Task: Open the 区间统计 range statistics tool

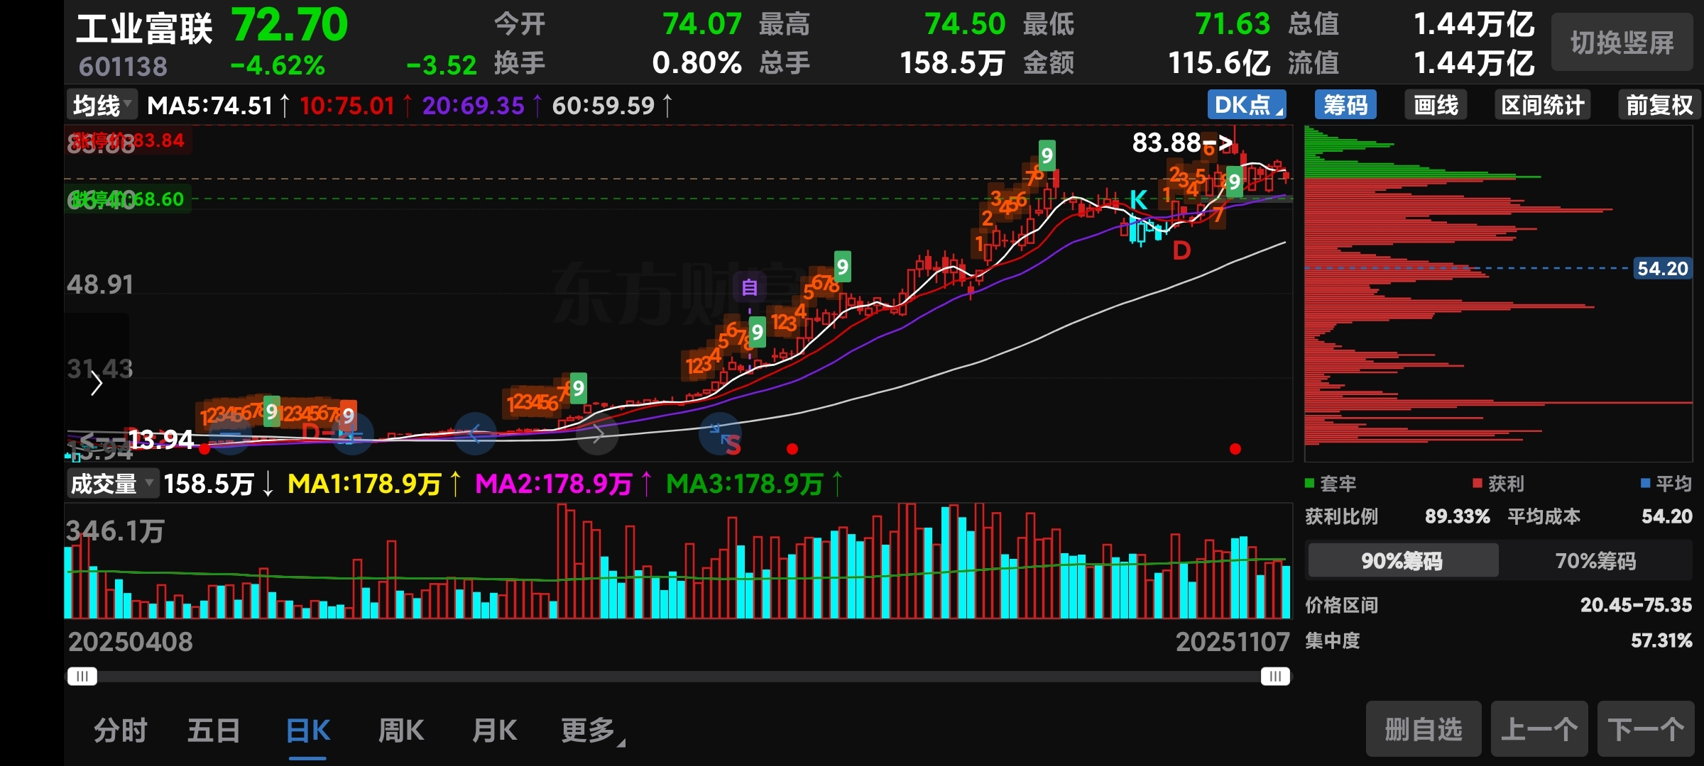Action: (x=1542, y=106)
